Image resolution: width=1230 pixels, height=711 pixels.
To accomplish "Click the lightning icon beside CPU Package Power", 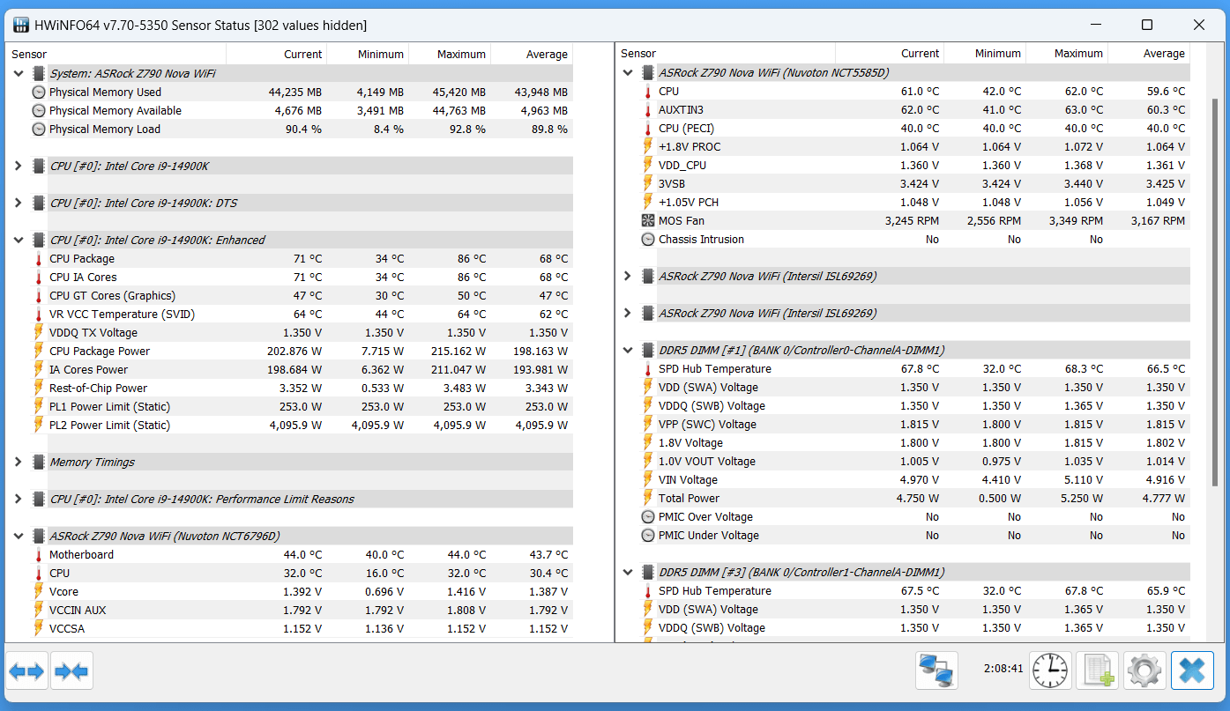I will click(39, 352).
